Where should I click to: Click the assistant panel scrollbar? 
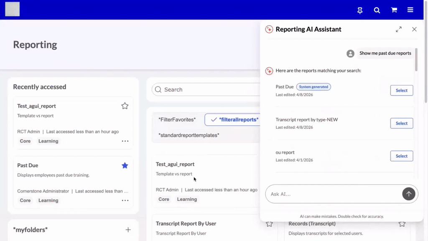[x=416, y=59]
